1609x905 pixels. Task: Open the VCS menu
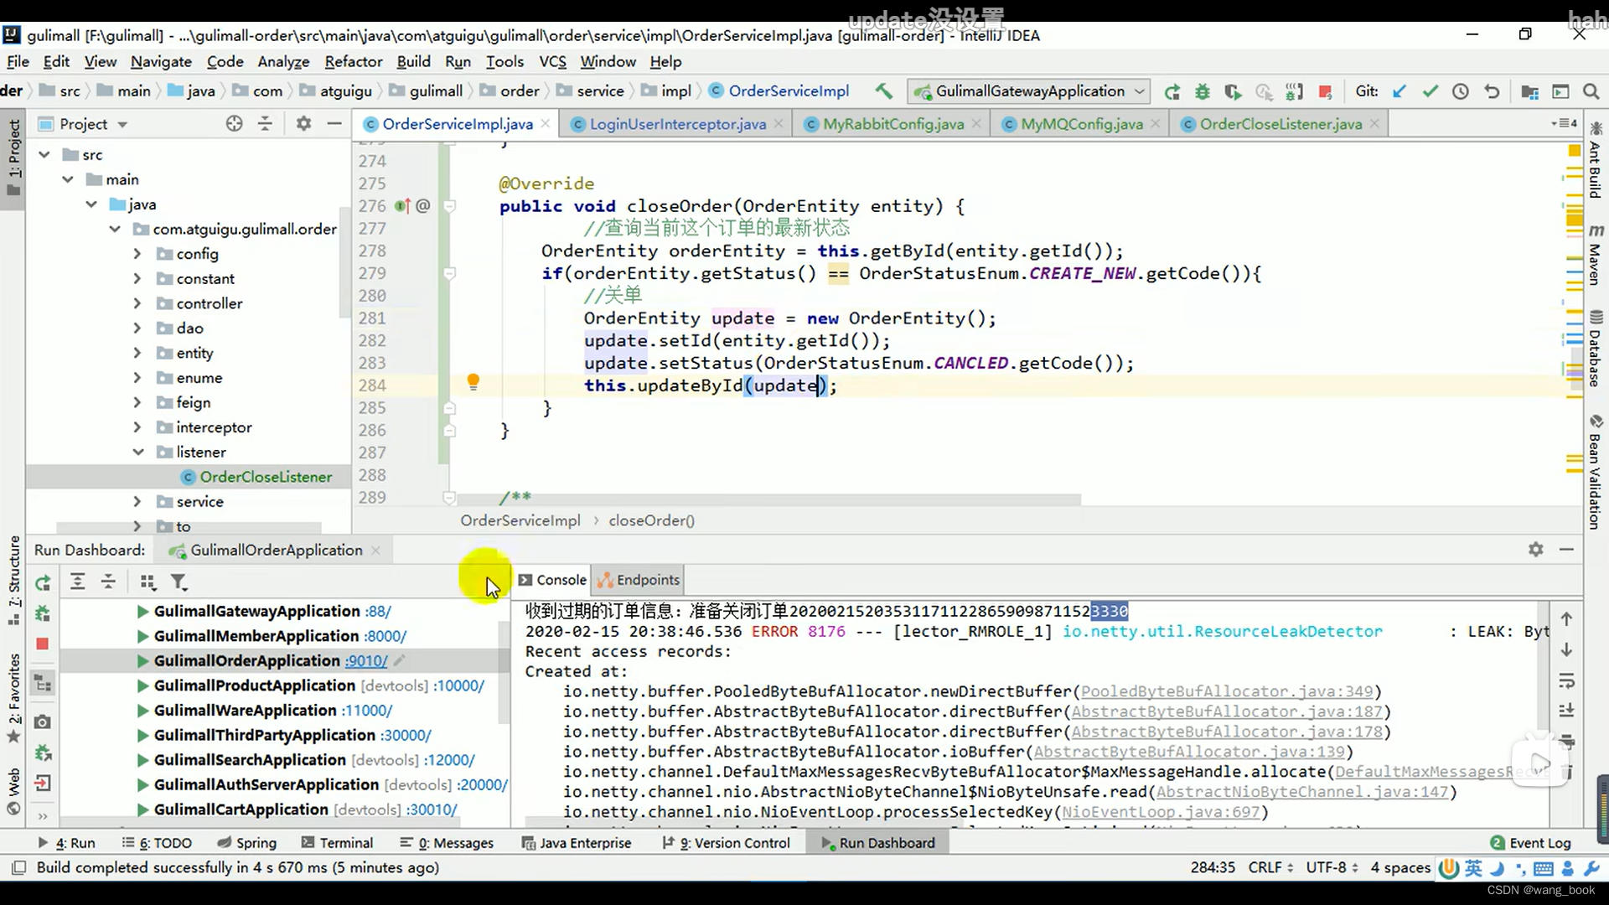[x=552, y=61]
